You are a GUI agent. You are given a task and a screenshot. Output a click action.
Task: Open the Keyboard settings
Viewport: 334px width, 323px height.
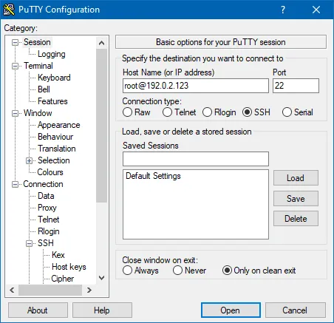(x=54, y=78)
